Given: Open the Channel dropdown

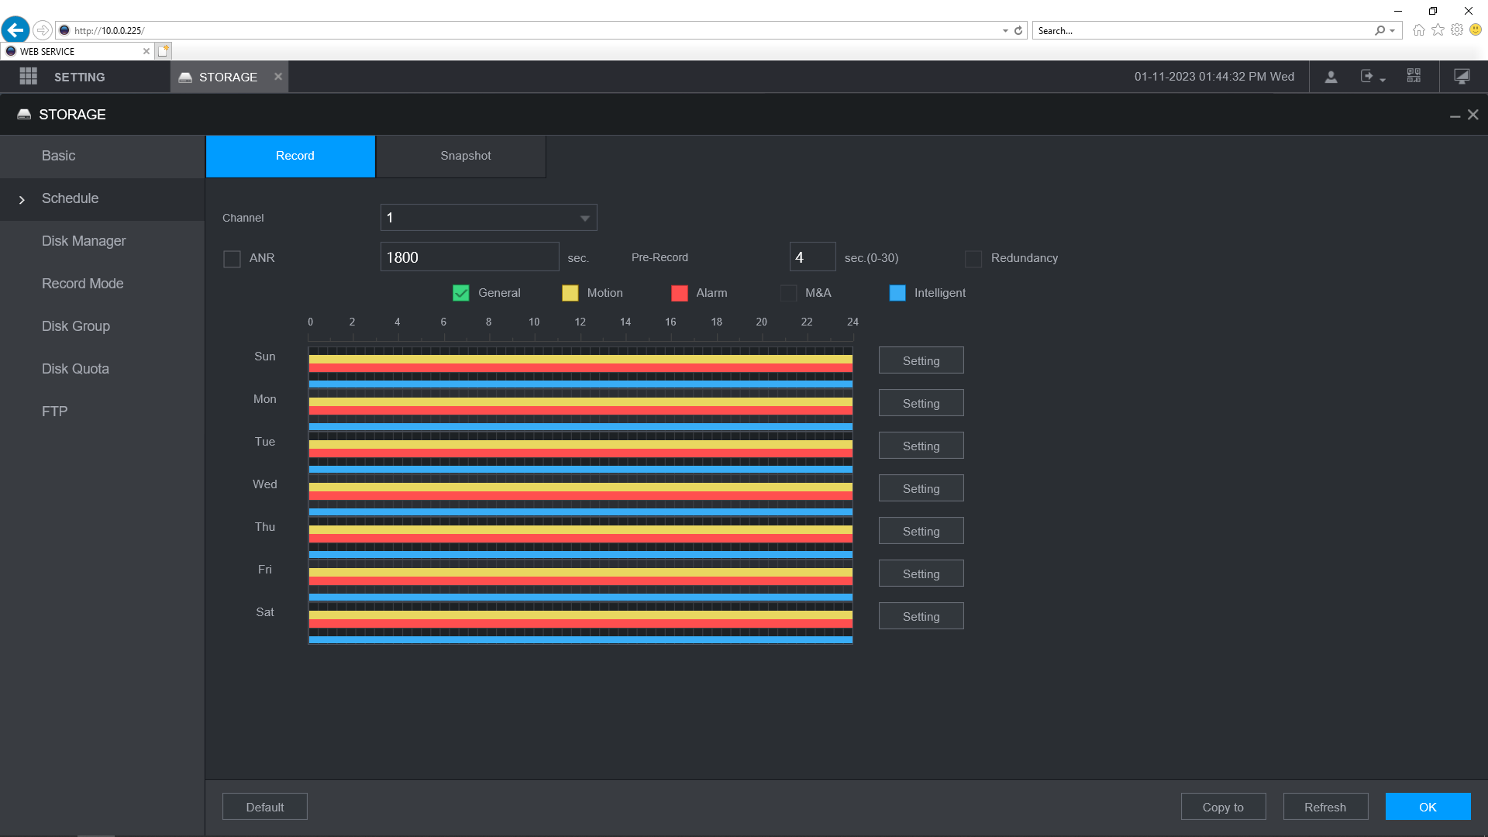Looking at the screenshot, I should point(488,218).
